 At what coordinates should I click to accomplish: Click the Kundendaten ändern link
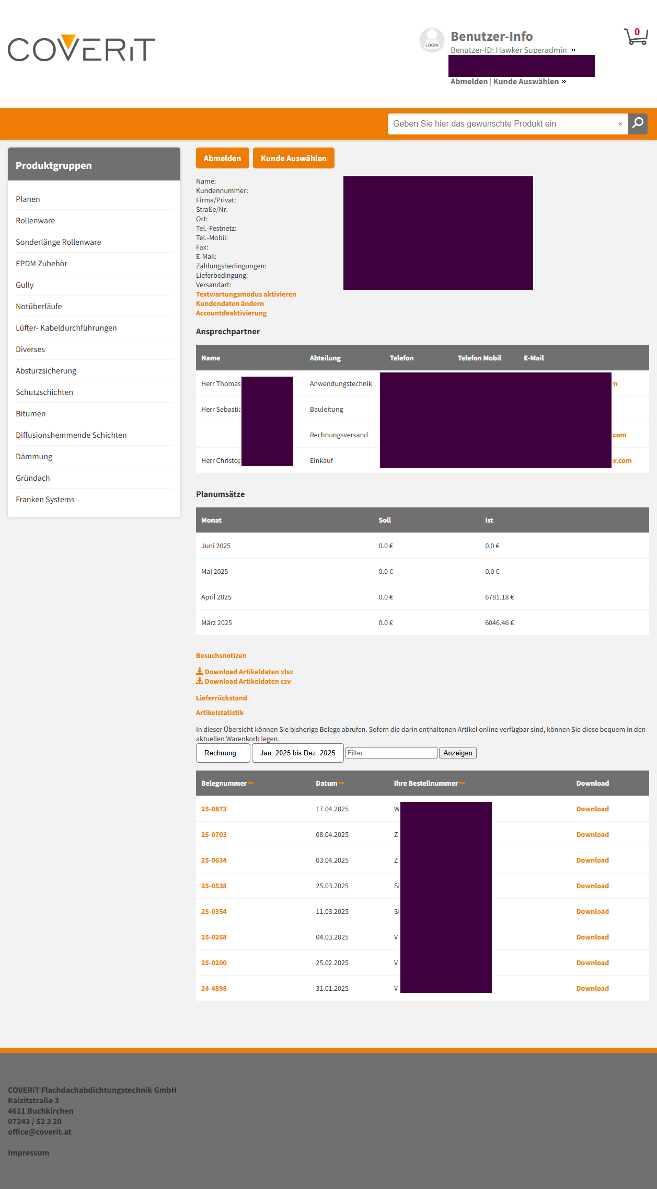click(x=230, y=304)
